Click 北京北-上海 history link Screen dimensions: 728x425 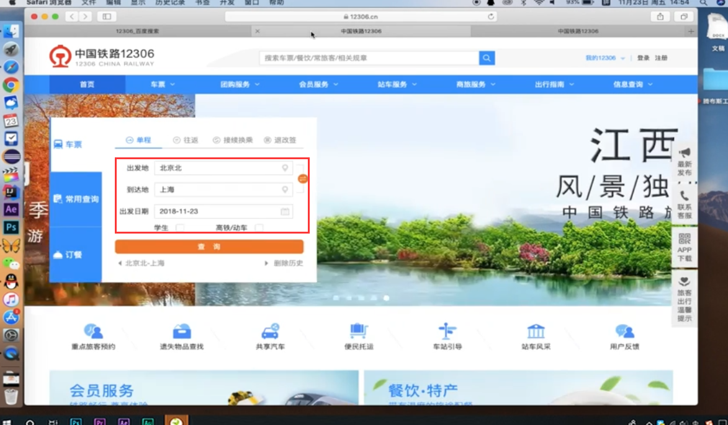tap(145, 263)
